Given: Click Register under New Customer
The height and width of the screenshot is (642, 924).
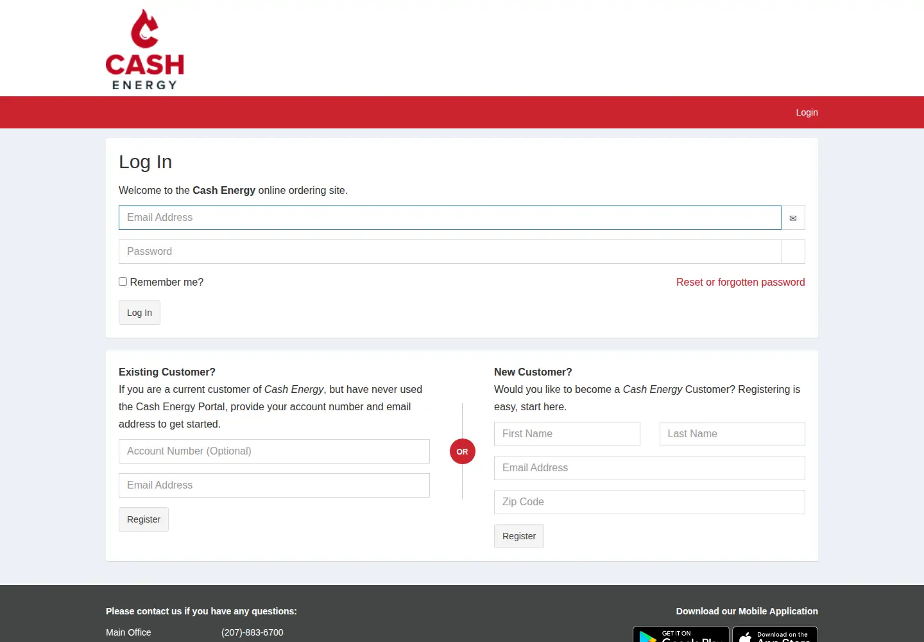Looking at the screenshot, I should click(519, 536).
